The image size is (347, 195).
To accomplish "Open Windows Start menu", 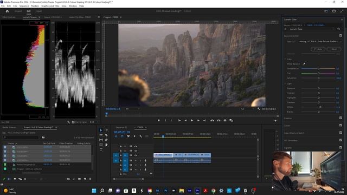I will (x=94, y=191).
